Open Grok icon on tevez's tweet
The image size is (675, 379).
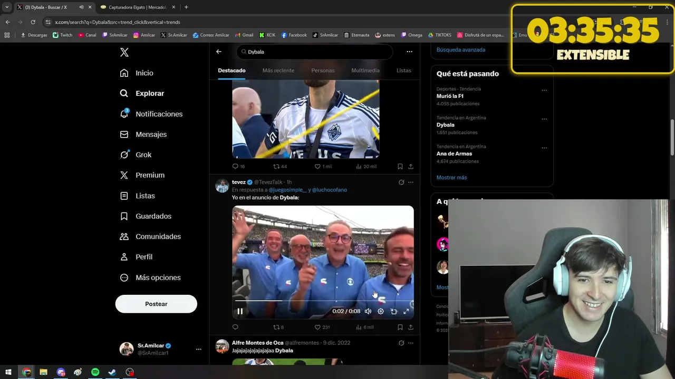[401, 182]
